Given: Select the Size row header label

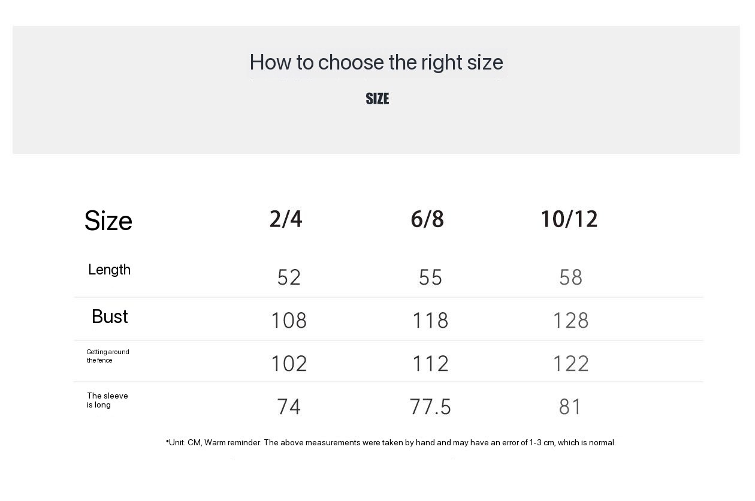Looking at the screenshot, I should tap(108, 221).
